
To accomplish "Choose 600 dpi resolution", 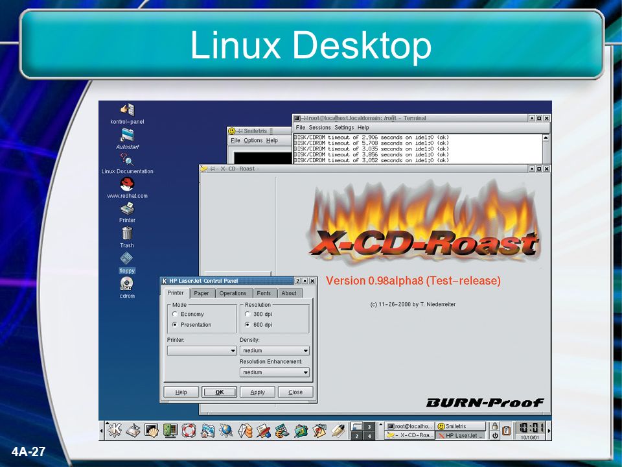I will coord(248,325).
